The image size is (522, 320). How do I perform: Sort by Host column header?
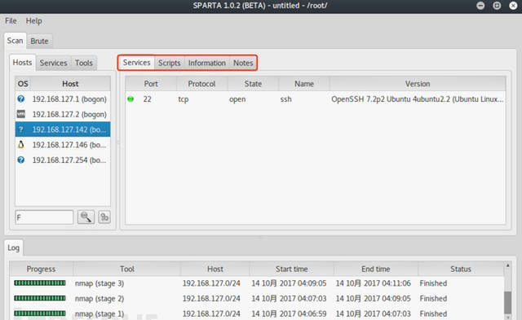pyautogui.click(x=70, y=84)
